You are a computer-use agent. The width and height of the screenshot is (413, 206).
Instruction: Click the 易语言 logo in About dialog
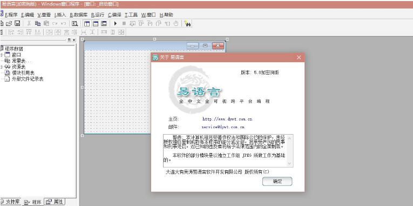pos(199,91)
